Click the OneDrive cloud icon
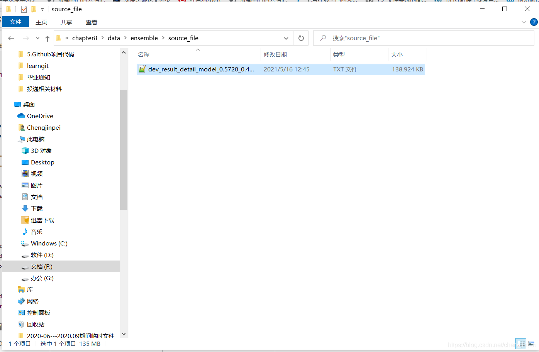The image size is (539, 352). 21,116
